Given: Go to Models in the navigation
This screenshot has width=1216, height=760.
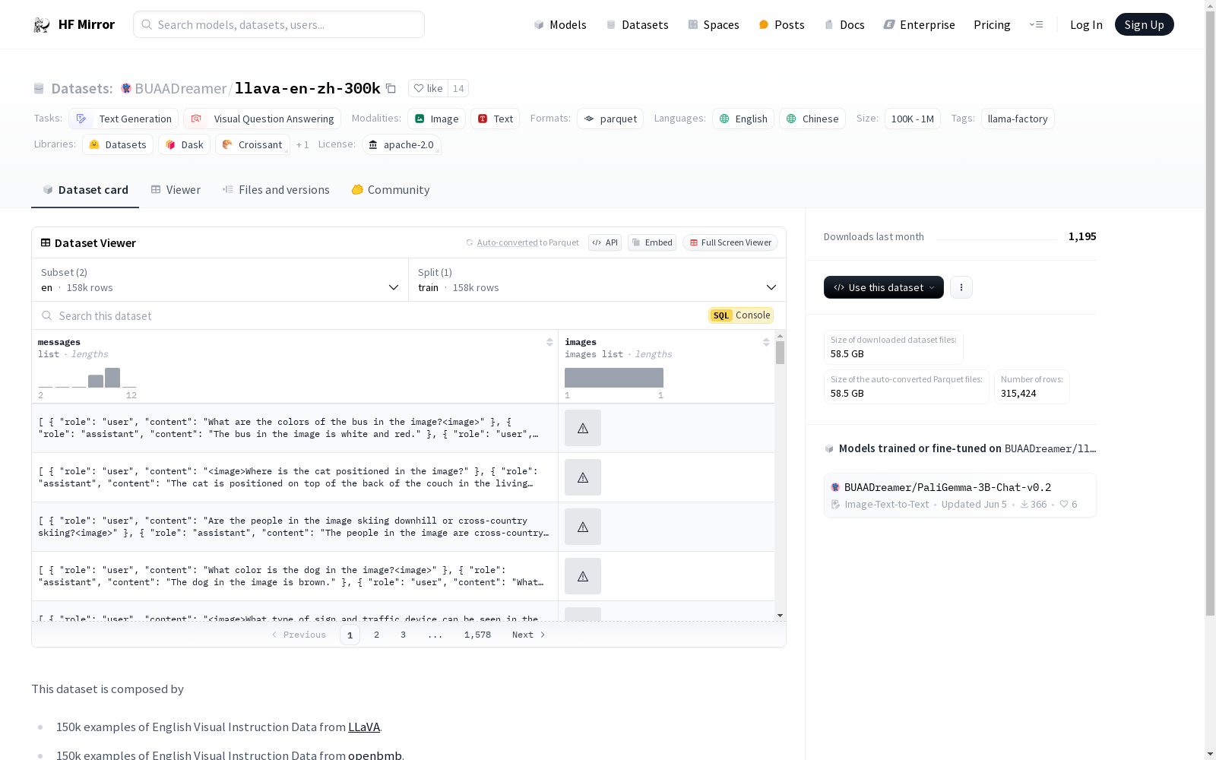Looking at the screenshot, I should click(x=560, y=24).
